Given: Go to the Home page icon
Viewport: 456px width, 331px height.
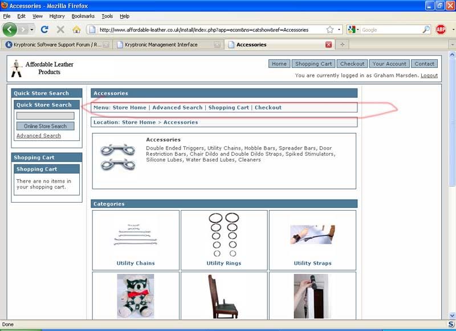Looking at the screenshot, I should [x=76, y=30].
